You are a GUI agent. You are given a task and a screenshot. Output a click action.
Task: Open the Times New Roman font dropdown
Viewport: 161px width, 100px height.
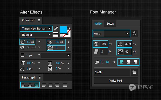pos(36,28)
